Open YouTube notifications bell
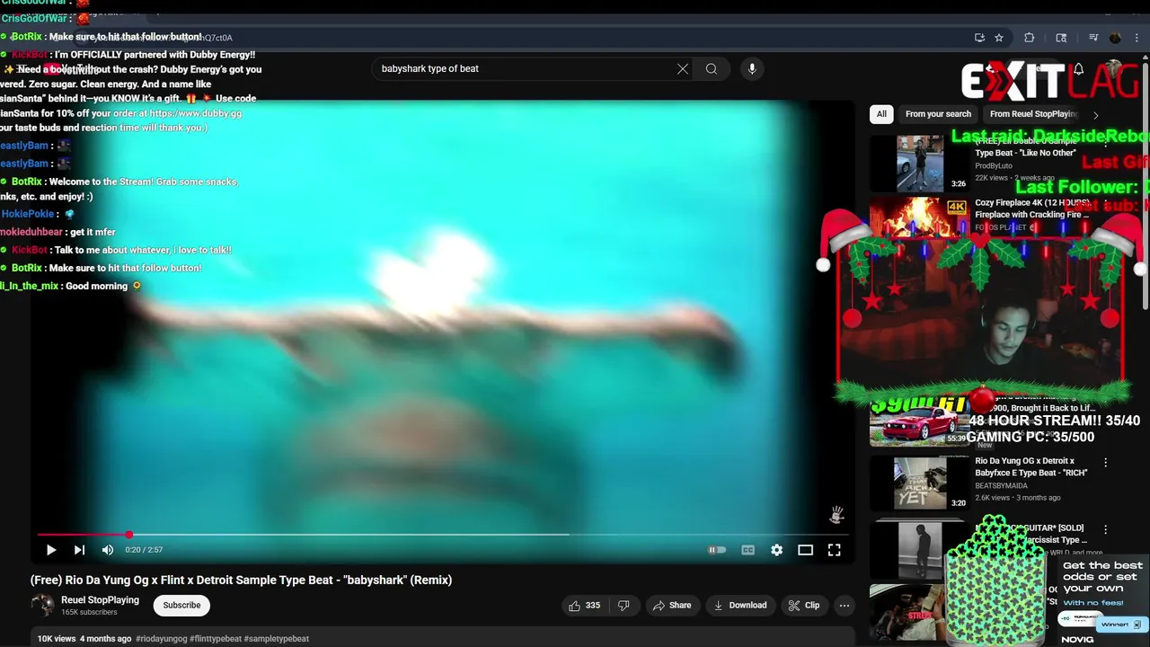 coord(1078,69)
